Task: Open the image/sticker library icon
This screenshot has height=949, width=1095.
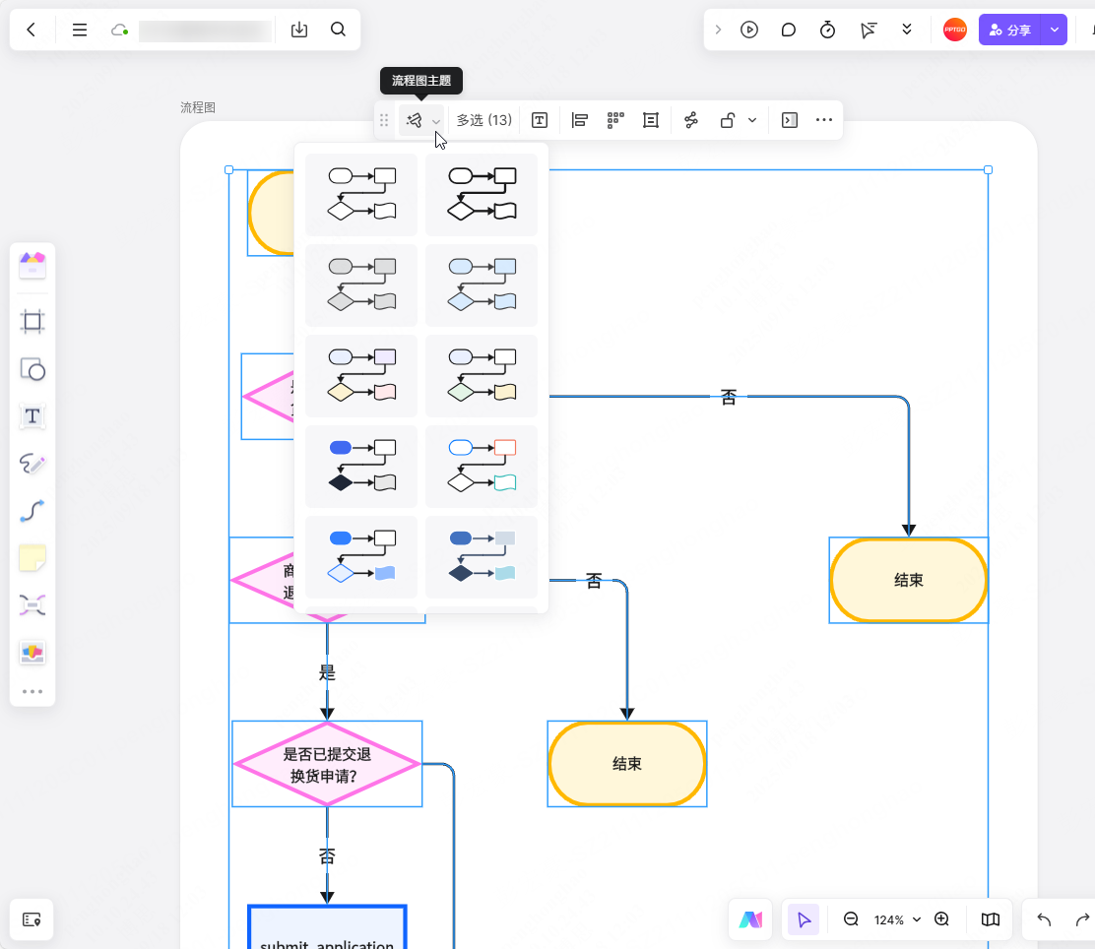Action: click(x=32, y=653)
